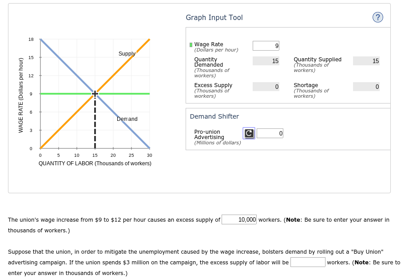Open the help question mark icon
Viewport: 413px width, 279px height.
[377, 17]
